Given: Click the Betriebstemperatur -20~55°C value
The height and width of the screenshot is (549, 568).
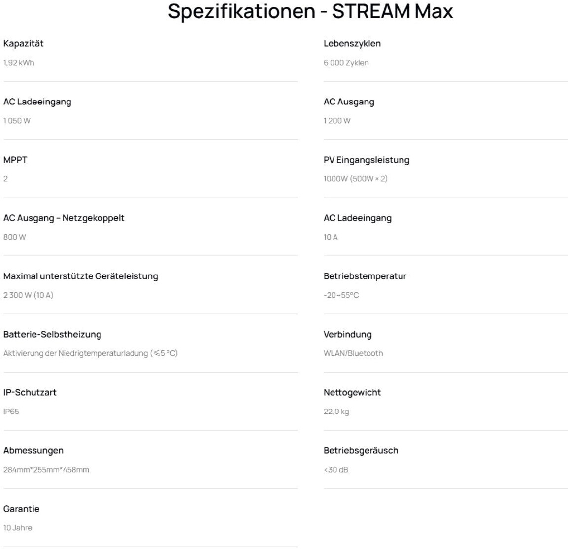Looking at the screenshot, I should click(x=341, y=295).
